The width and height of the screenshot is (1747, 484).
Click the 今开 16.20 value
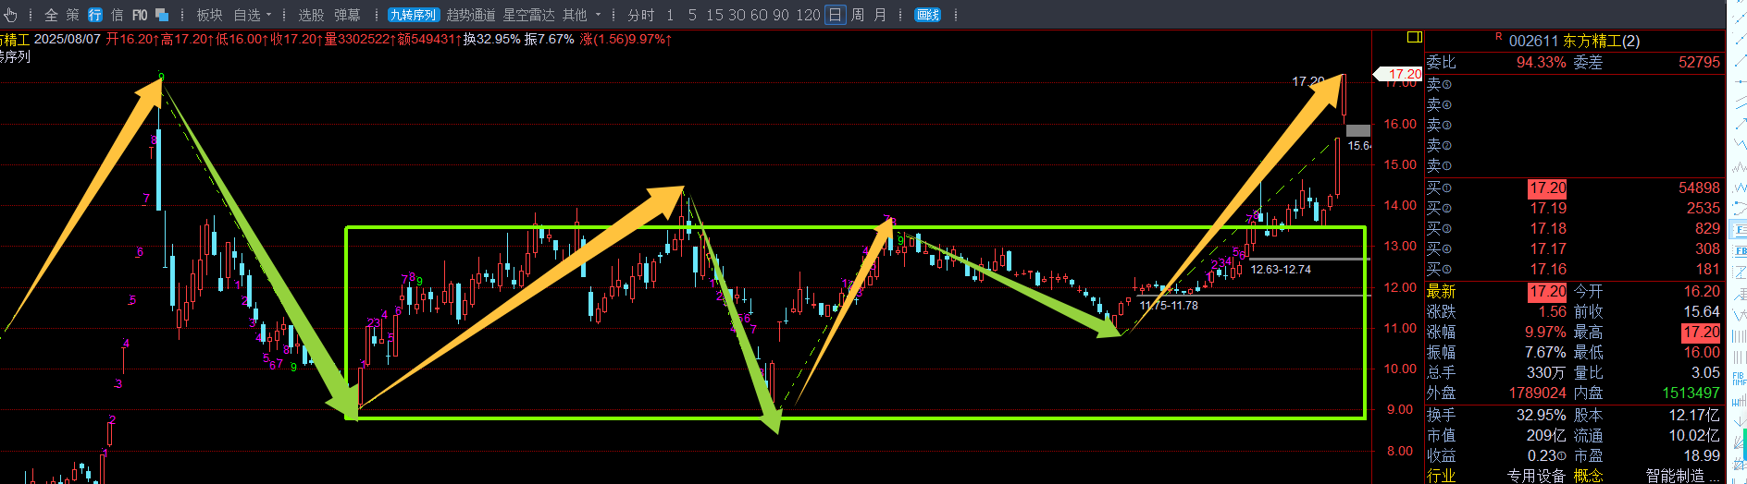coord(1702,291)
